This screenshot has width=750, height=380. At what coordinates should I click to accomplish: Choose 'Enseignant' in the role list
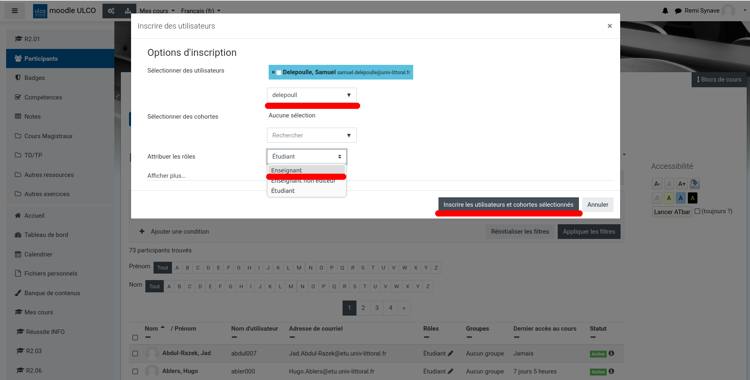tap(287, 170)
